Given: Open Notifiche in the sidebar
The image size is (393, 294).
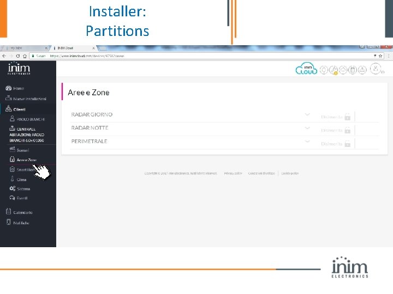Looking at the screenshot, I should coord(17,222).
